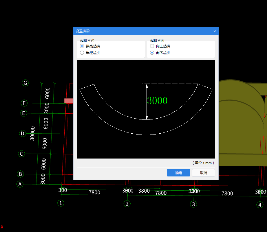Click the 30000 total dimension text
This screenshot has width=267, height=232.
pyautogui.click(x=32, y=134)
